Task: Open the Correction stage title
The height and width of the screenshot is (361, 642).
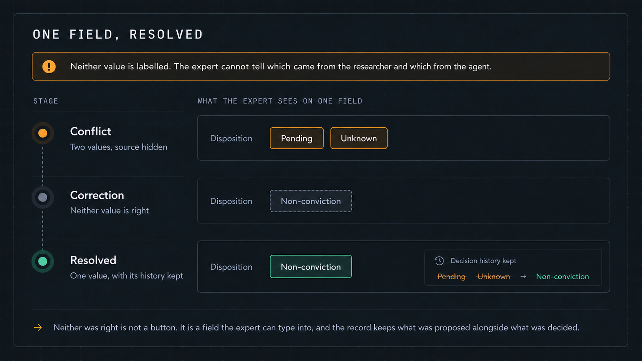Action: coord(97,195)
